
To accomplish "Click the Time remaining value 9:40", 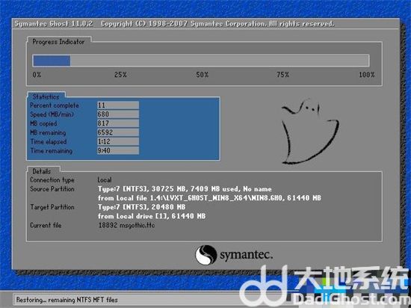I will coord(118,150).
